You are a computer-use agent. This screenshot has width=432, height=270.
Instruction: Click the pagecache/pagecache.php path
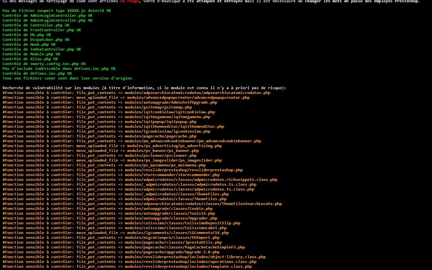pos(160,136)
